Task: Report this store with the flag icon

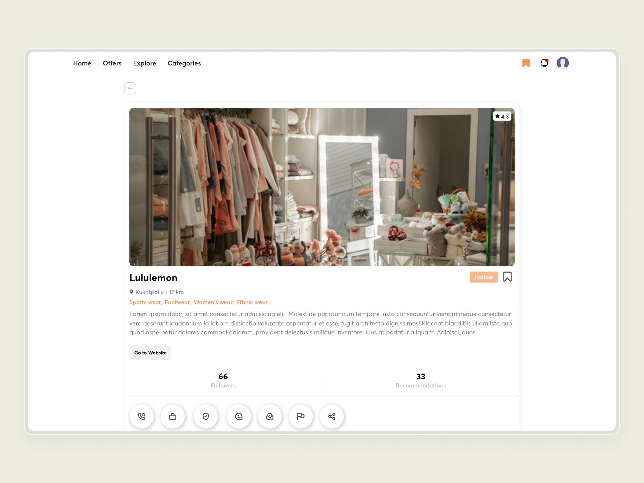Action: (x=301, y=416)
